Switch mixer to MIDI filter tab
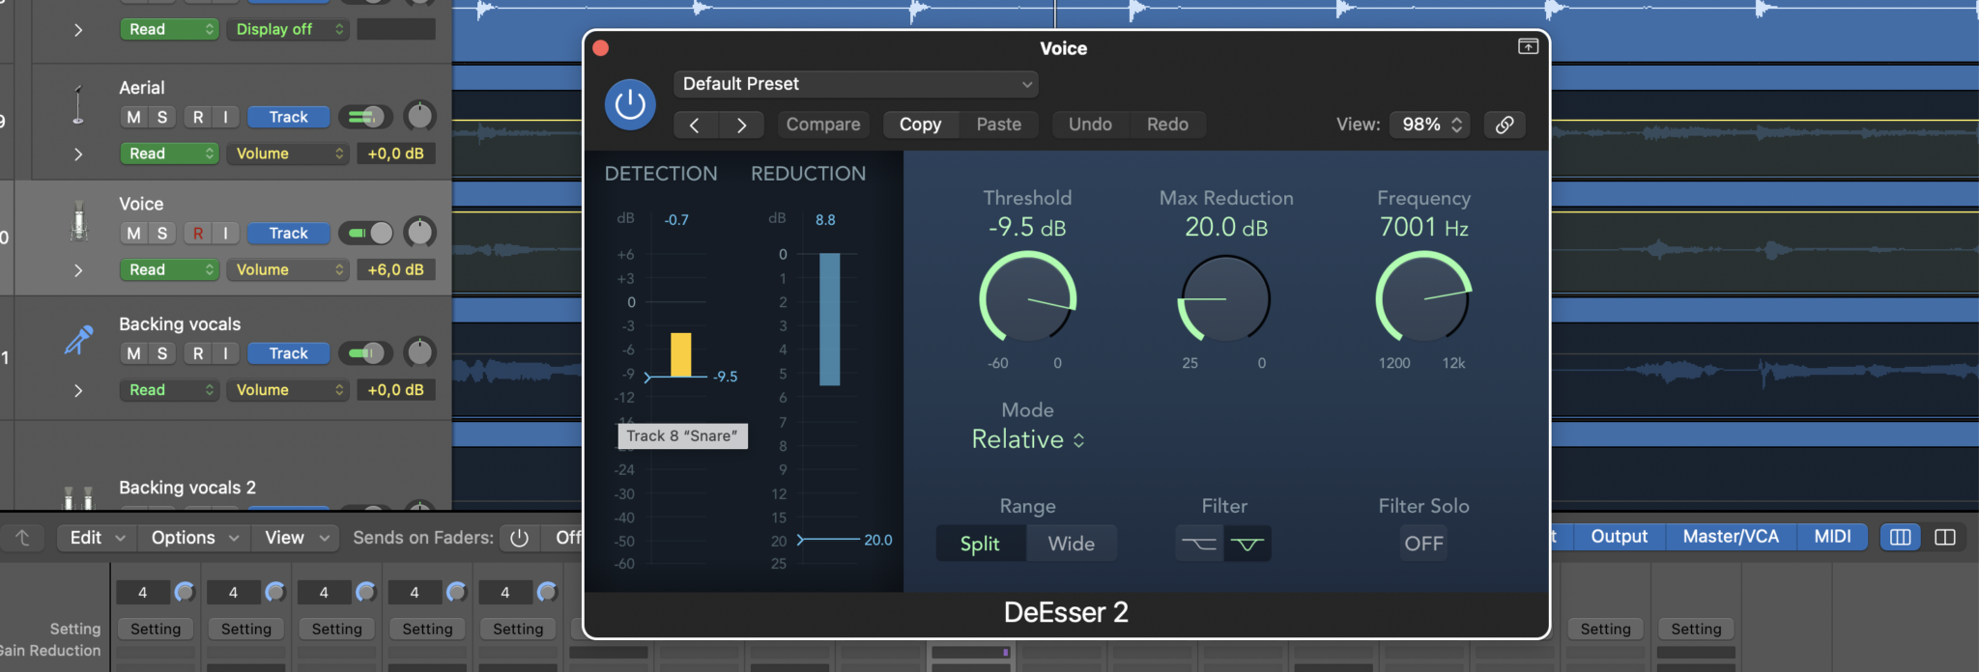Screen dimensions: 1979x672 [x=1832, y=537]
